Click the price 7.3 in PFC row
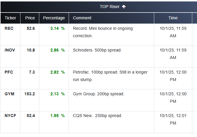Image resolution: width=197 pixels, height=137 pixels. click(x=32, y=72)
